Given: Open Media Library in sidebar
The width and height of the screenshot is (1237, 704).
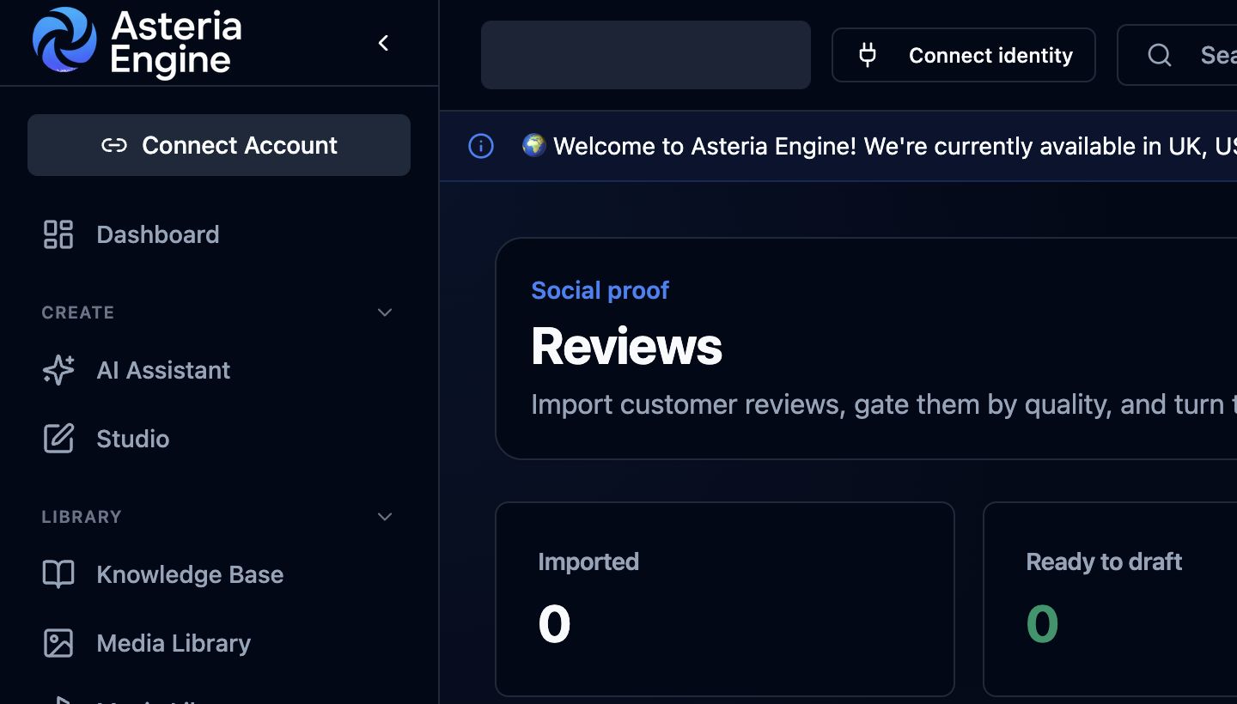Looking at the screenshot, I should [x=219, y=643].
